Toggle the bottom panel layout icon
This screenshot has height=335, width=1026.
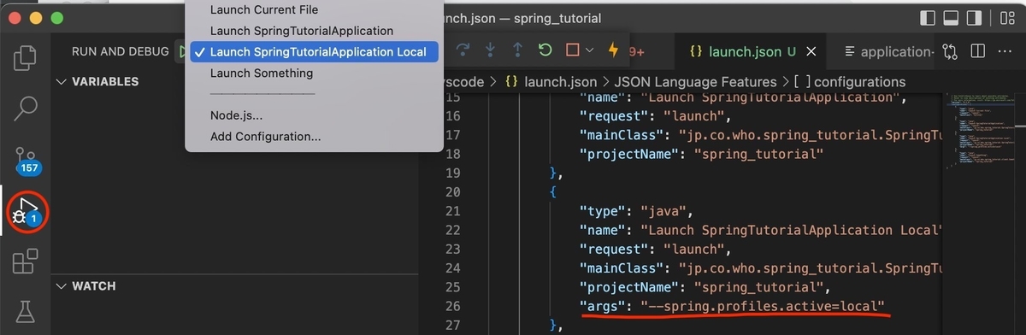point(952,18)
